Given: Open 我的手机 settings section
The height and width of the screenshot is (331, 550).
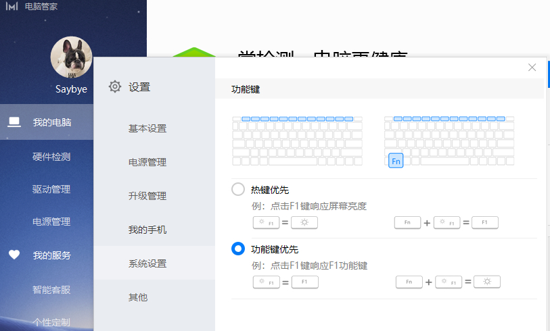Looking at the screenshot, I should [147, 230].
